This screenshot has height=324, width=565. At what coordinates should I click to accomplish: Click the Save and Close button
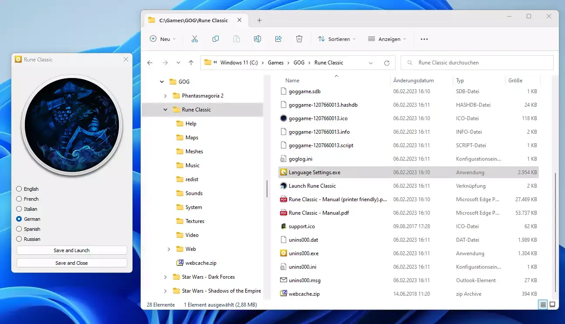[72, 263]
